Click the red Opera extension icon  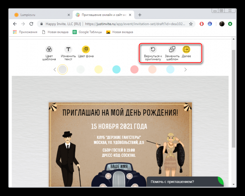click(x=202, y=24)
